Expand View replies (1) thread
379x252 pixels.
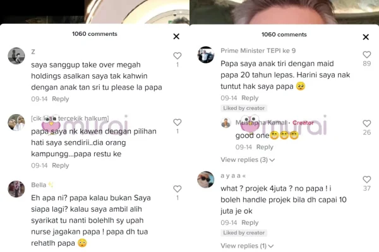point(247,246)
